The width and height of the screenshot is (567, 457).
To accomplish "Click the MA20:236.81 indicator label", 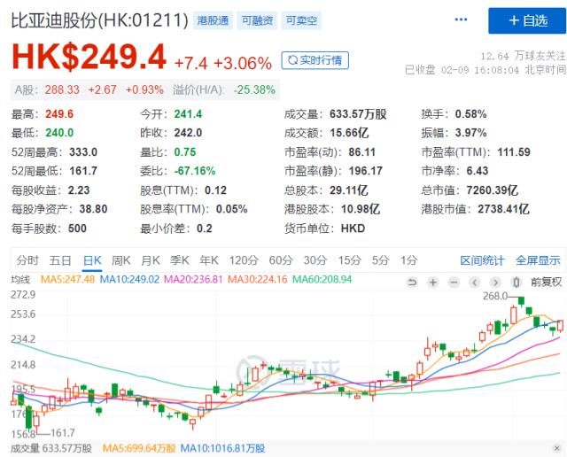I will click(x=193, y=280).
